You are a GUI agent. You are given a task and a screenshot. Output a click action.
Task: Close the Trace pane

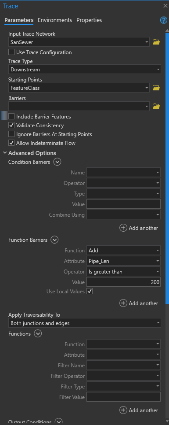tap(165, 6)
